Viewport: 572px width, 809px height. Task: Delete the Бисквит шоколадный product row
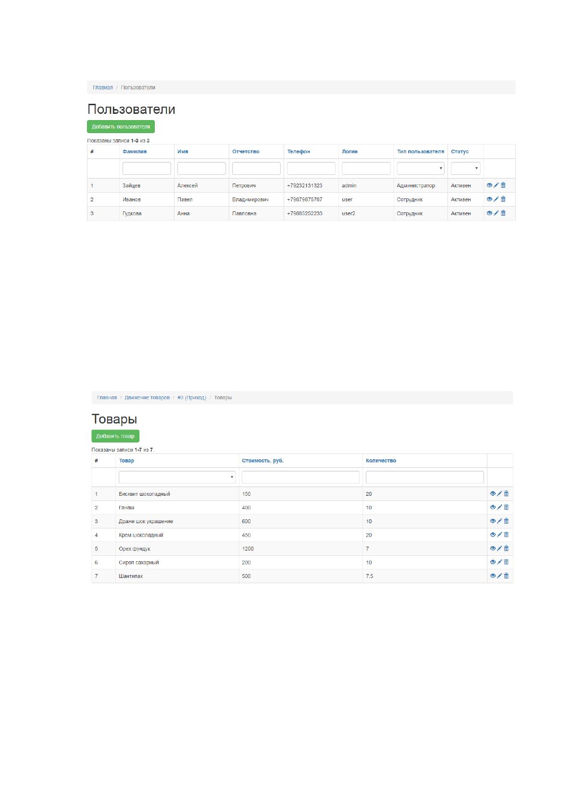506,493
